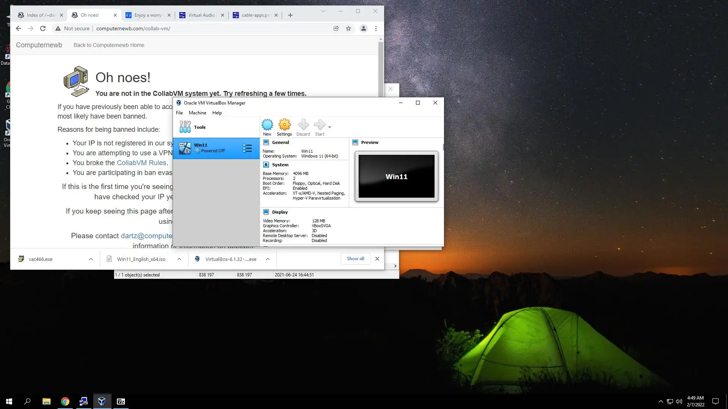This screenshot has width=728, height=409.
Task: Expand the Start button dropdown arrow
Action: click(x=329, y=127)
